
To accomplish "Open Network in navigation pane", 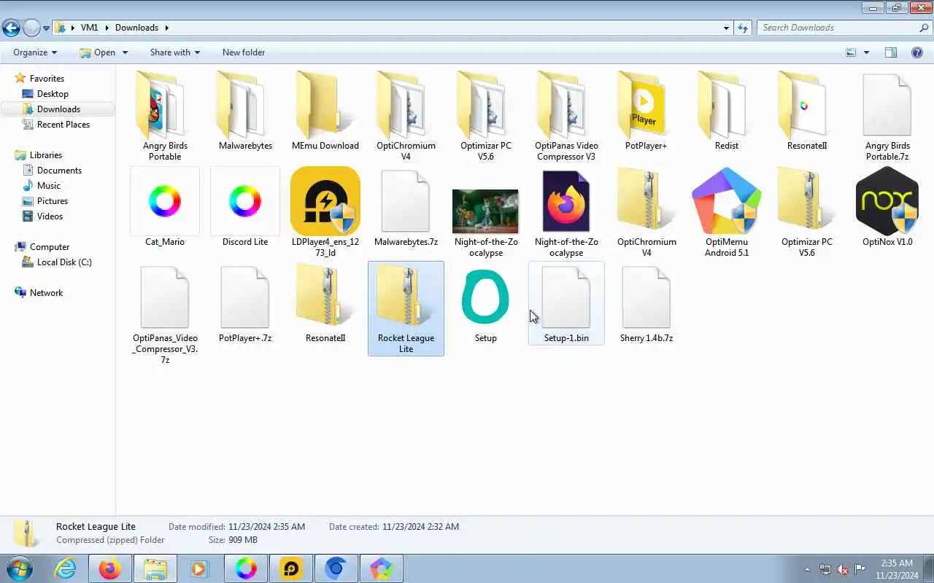I will pyautogui.click(x=46, y=293).
